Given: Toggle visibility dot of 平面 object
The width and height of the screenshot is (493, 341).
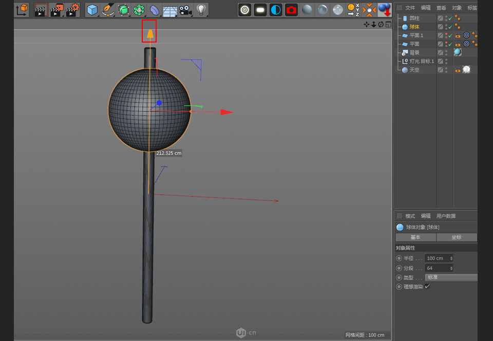Looking at the screenshot, I should pos(446,43).
